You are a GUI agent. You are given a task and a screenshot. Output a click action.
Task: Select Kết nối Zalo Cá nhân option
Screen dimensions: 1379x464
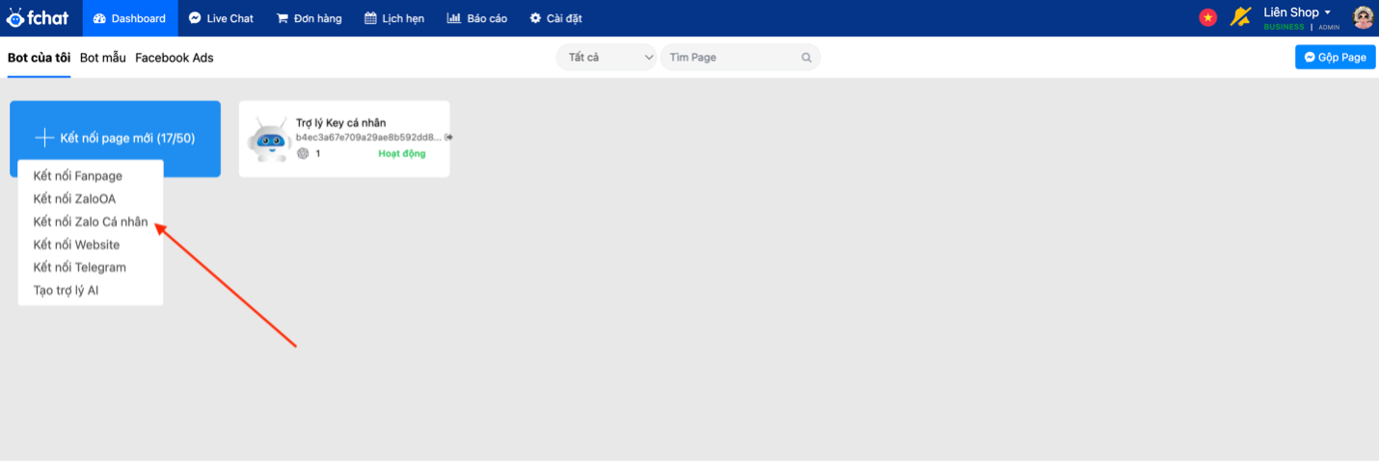[x=91, y=222]
